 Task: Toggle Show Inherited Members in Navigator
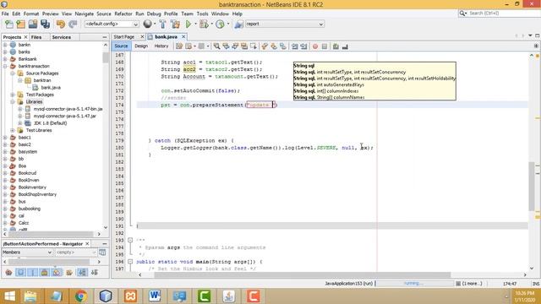[x=9, y=273]
